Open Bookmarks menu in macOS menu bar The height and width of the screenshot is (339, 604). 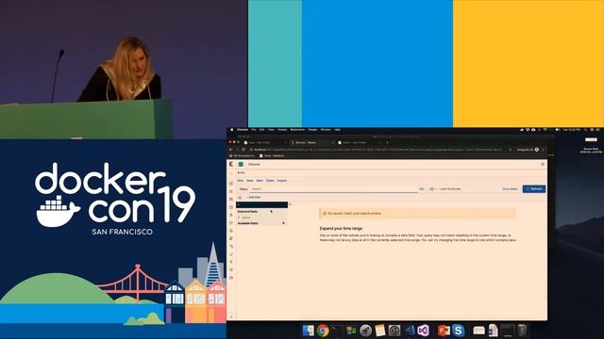(297, 130)
